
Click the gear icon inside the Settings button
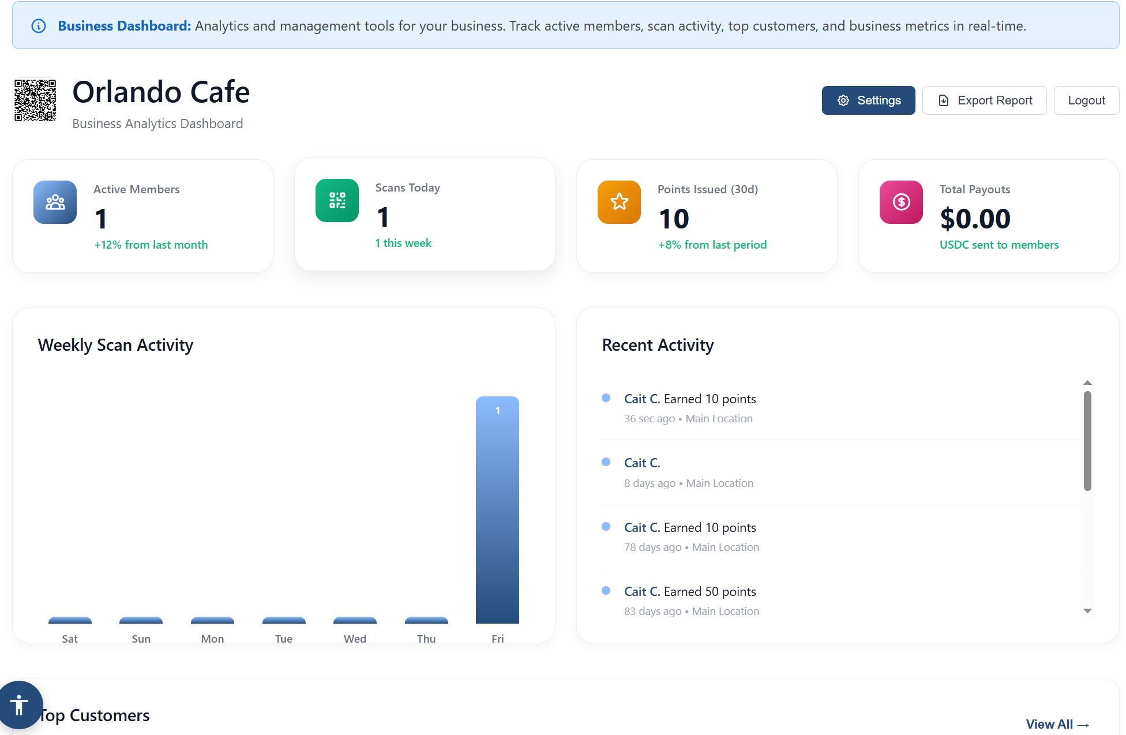[843, 100]
